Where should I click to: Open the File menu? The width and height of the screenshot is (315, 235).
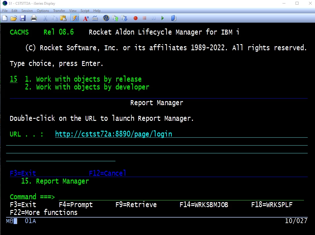pyautogui.click(x=5, y=11)
